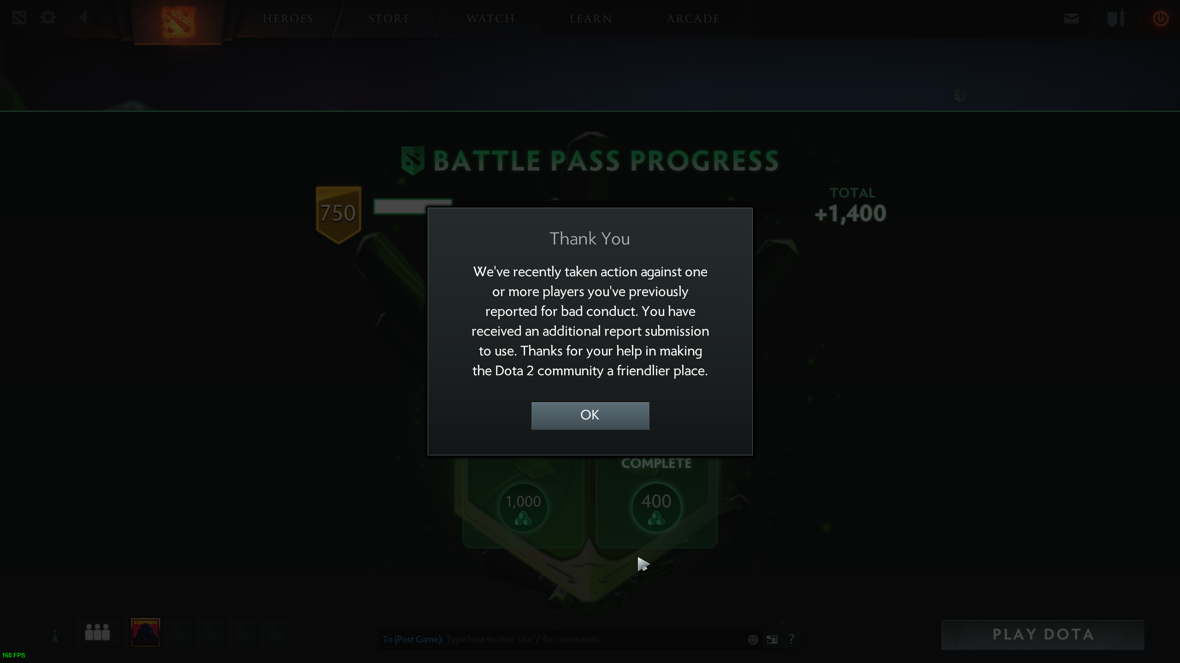Screen dimensions: 1180x663
Task: Open the HEROES tab
Action: coord(288,19)
